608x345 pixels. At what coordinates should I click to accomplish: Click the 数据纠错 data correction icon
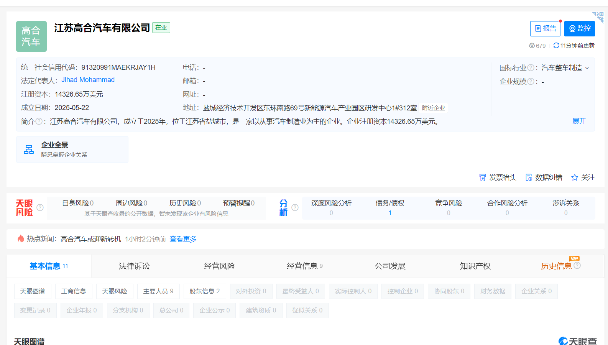coord(529,177)
